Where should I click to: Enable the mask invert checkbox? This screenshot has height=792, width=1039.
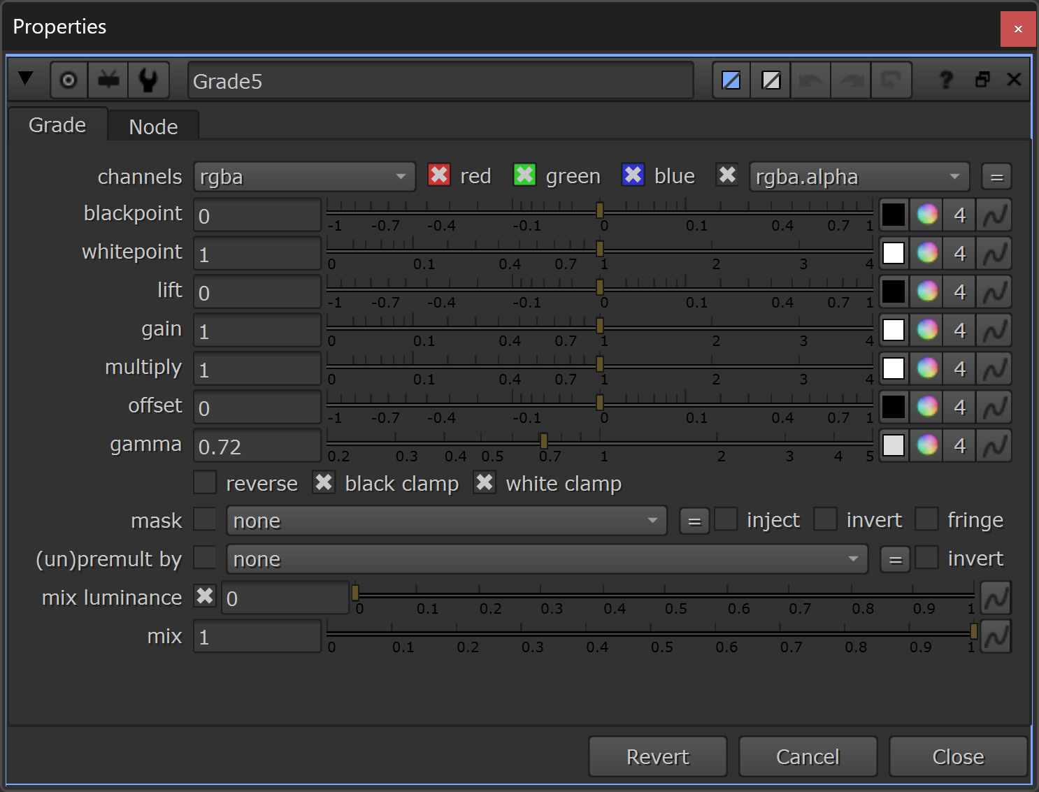point(825,519)
